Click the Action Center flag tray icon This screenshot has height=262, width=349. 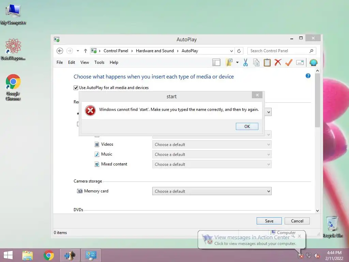pos(301,255)
